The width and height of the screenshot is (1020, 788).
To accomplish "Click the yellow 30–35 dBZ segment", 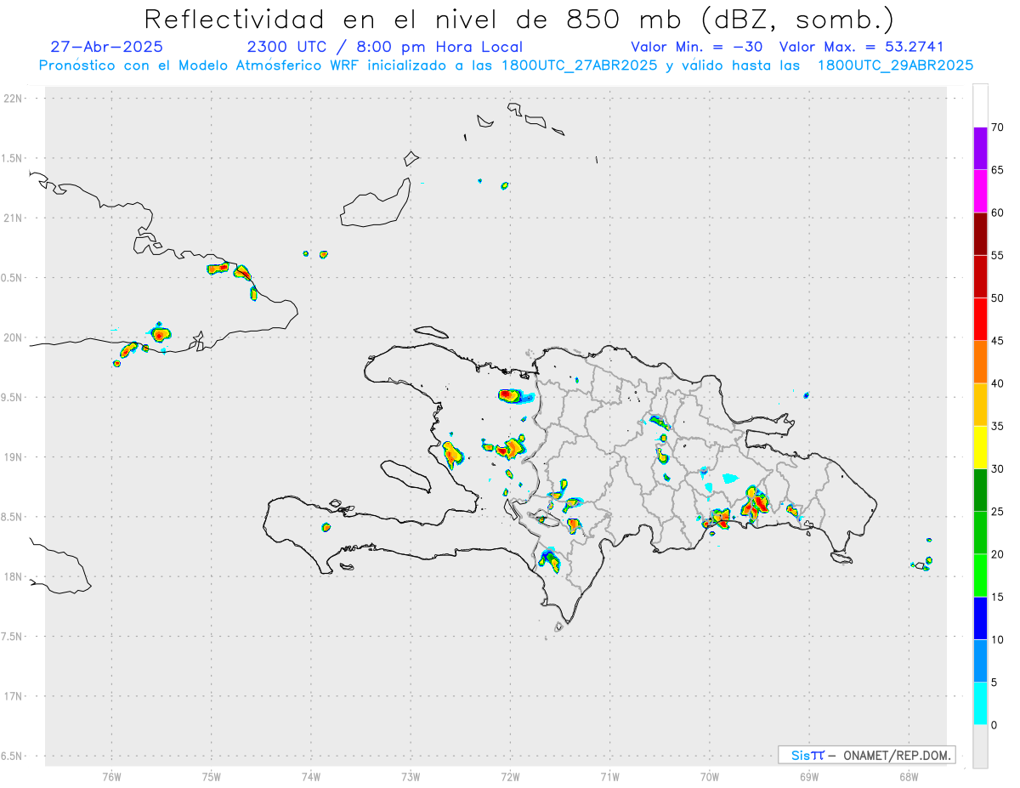I will point(980,447).
